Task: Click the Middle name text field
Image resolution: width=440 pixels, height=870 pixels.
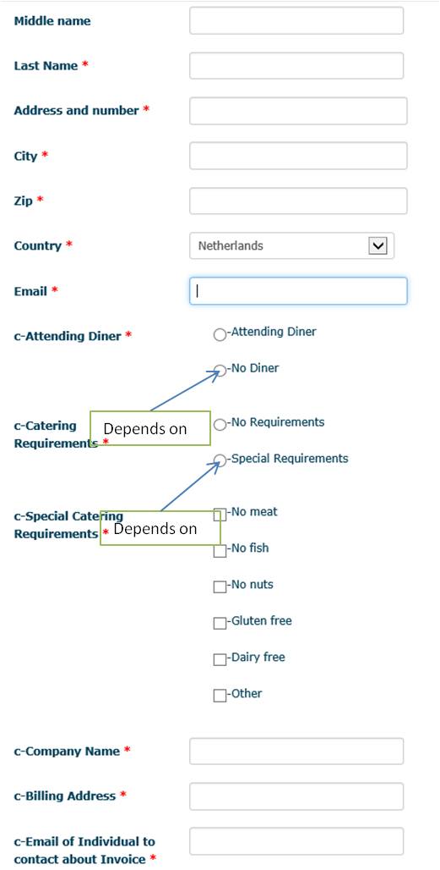Action: pyautogui.click(x=296, y=21)
